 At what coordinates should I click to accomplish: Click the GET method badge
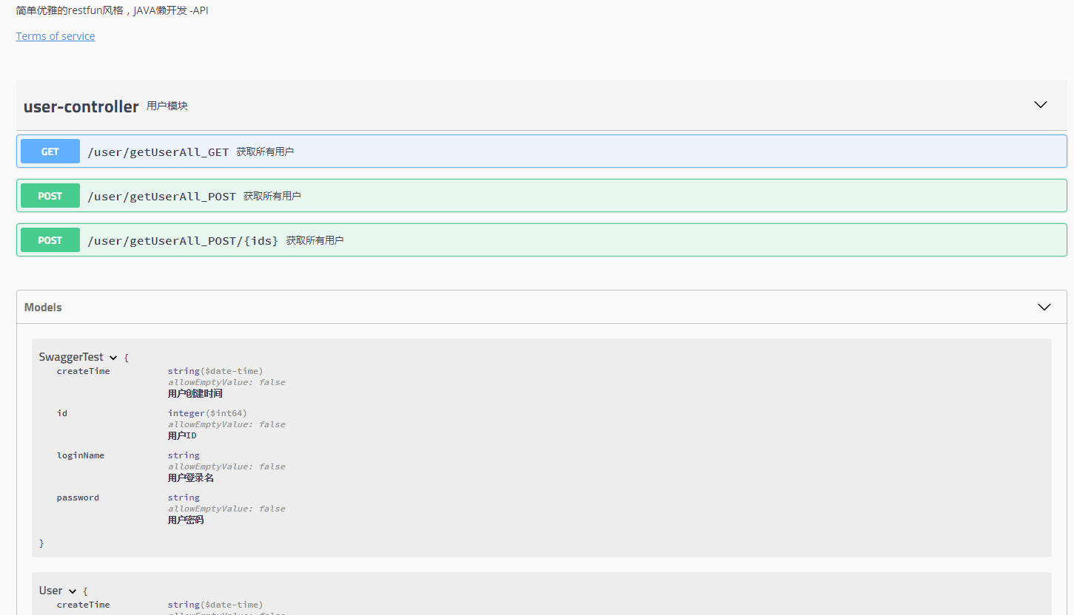coord(50,152)
